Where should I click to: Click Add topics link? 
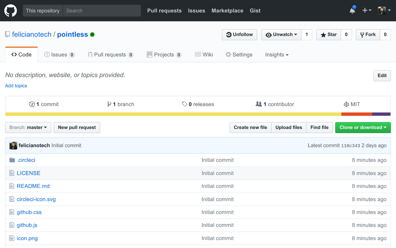[x=16, y=86]
